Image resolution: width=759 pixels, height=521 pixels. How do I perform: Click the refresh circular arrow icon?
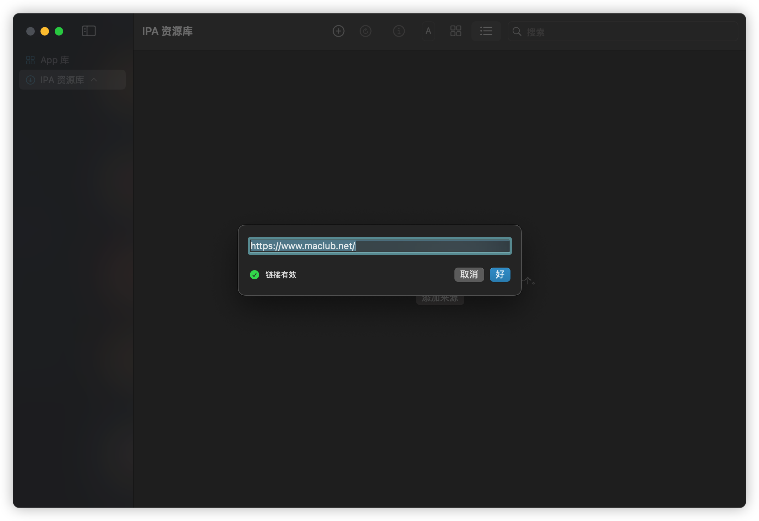[x=365, y=31]
